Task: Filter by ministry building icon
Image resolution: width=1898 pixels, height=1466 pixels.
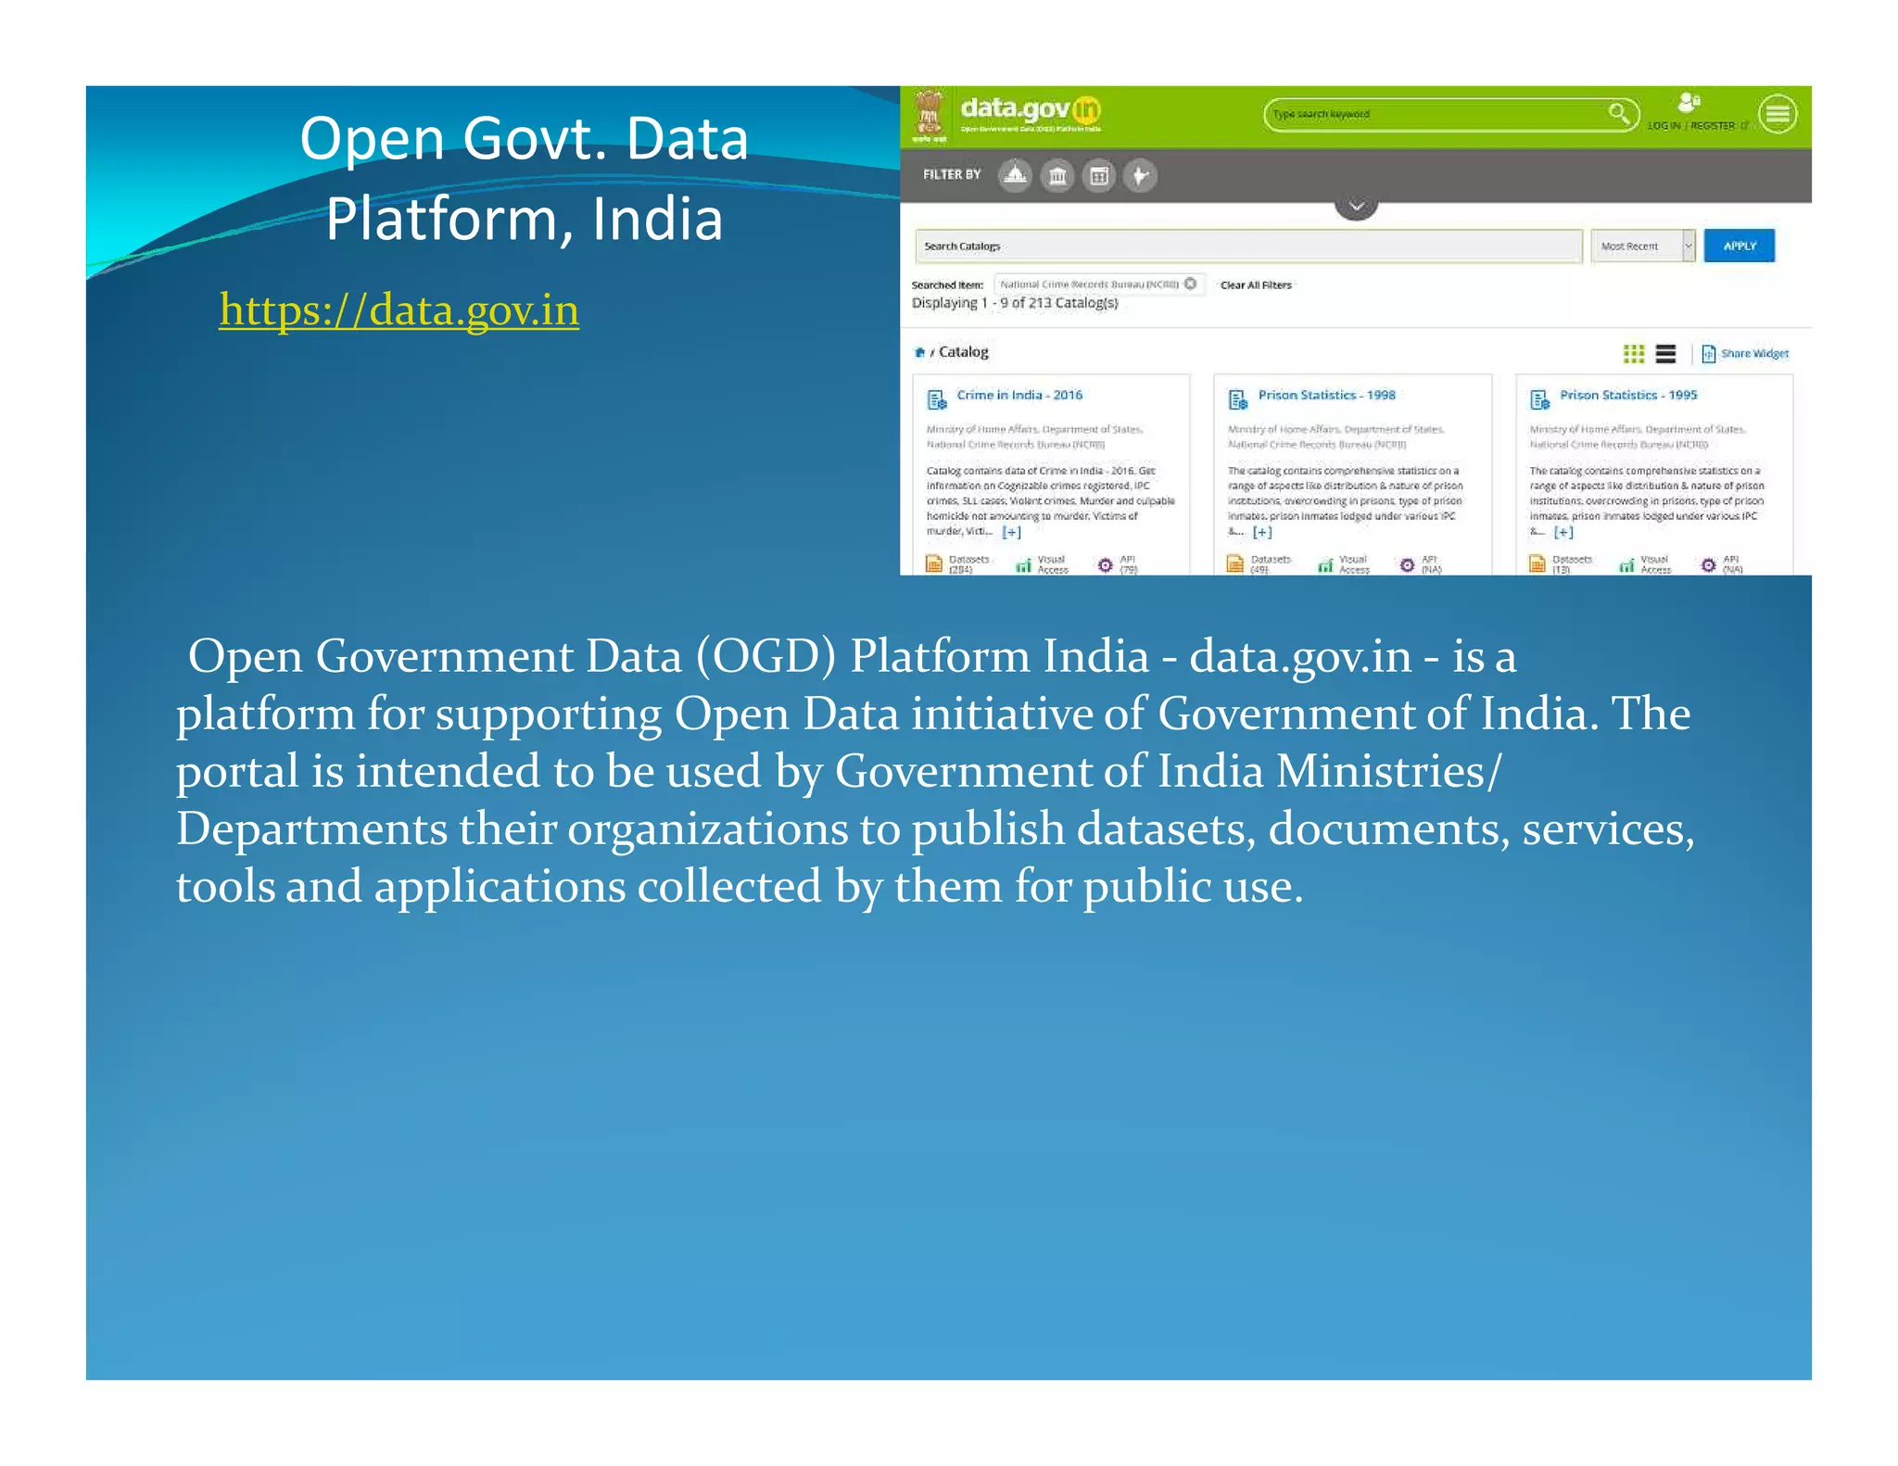Action: pyautogui.click(x=1057, y=175)
